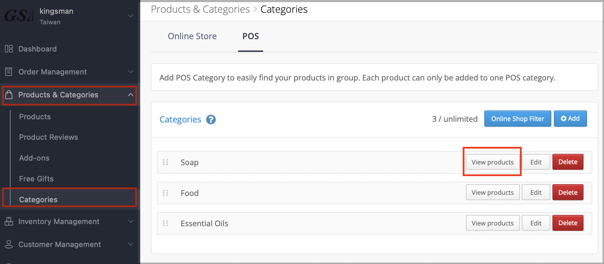Expand the kingsman store dropdown chevron
The height and width of the screenshot is (264, 604).
point(131,16)
